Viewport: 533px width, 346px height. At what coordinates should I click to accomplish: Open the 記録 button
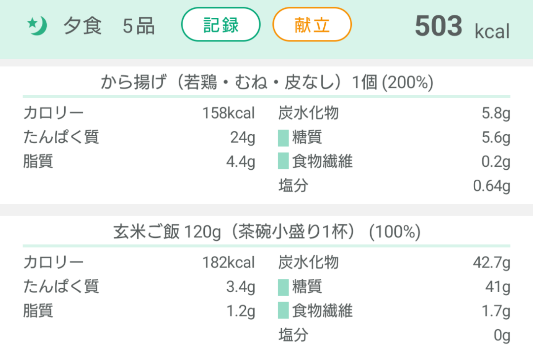tap(221, 24)
